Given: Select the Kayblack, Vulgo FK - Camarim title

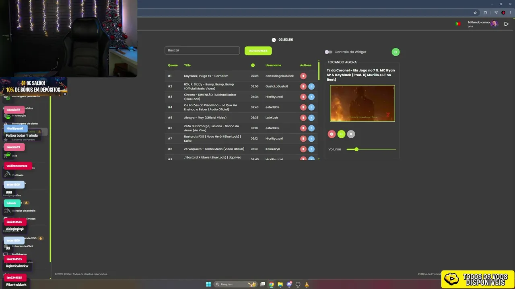Looking at the screenshot, I should pyautogui.click(x=206, y=76).
